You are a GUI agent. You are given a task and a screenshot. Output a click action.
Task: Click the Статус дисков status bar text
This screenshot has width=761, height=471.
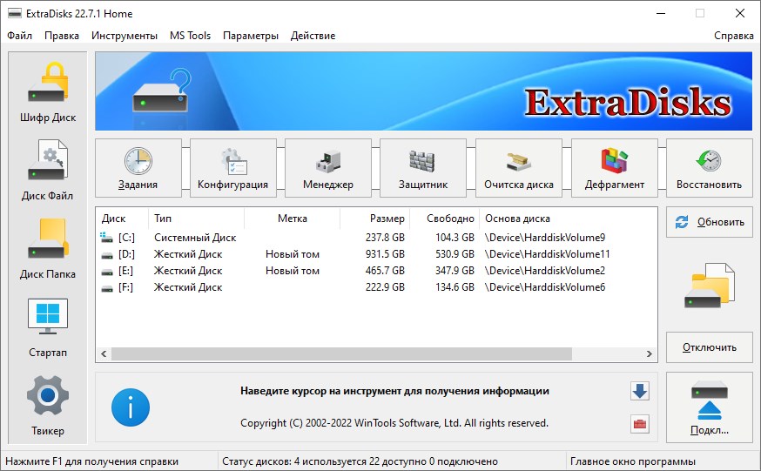tap(360, 461)
